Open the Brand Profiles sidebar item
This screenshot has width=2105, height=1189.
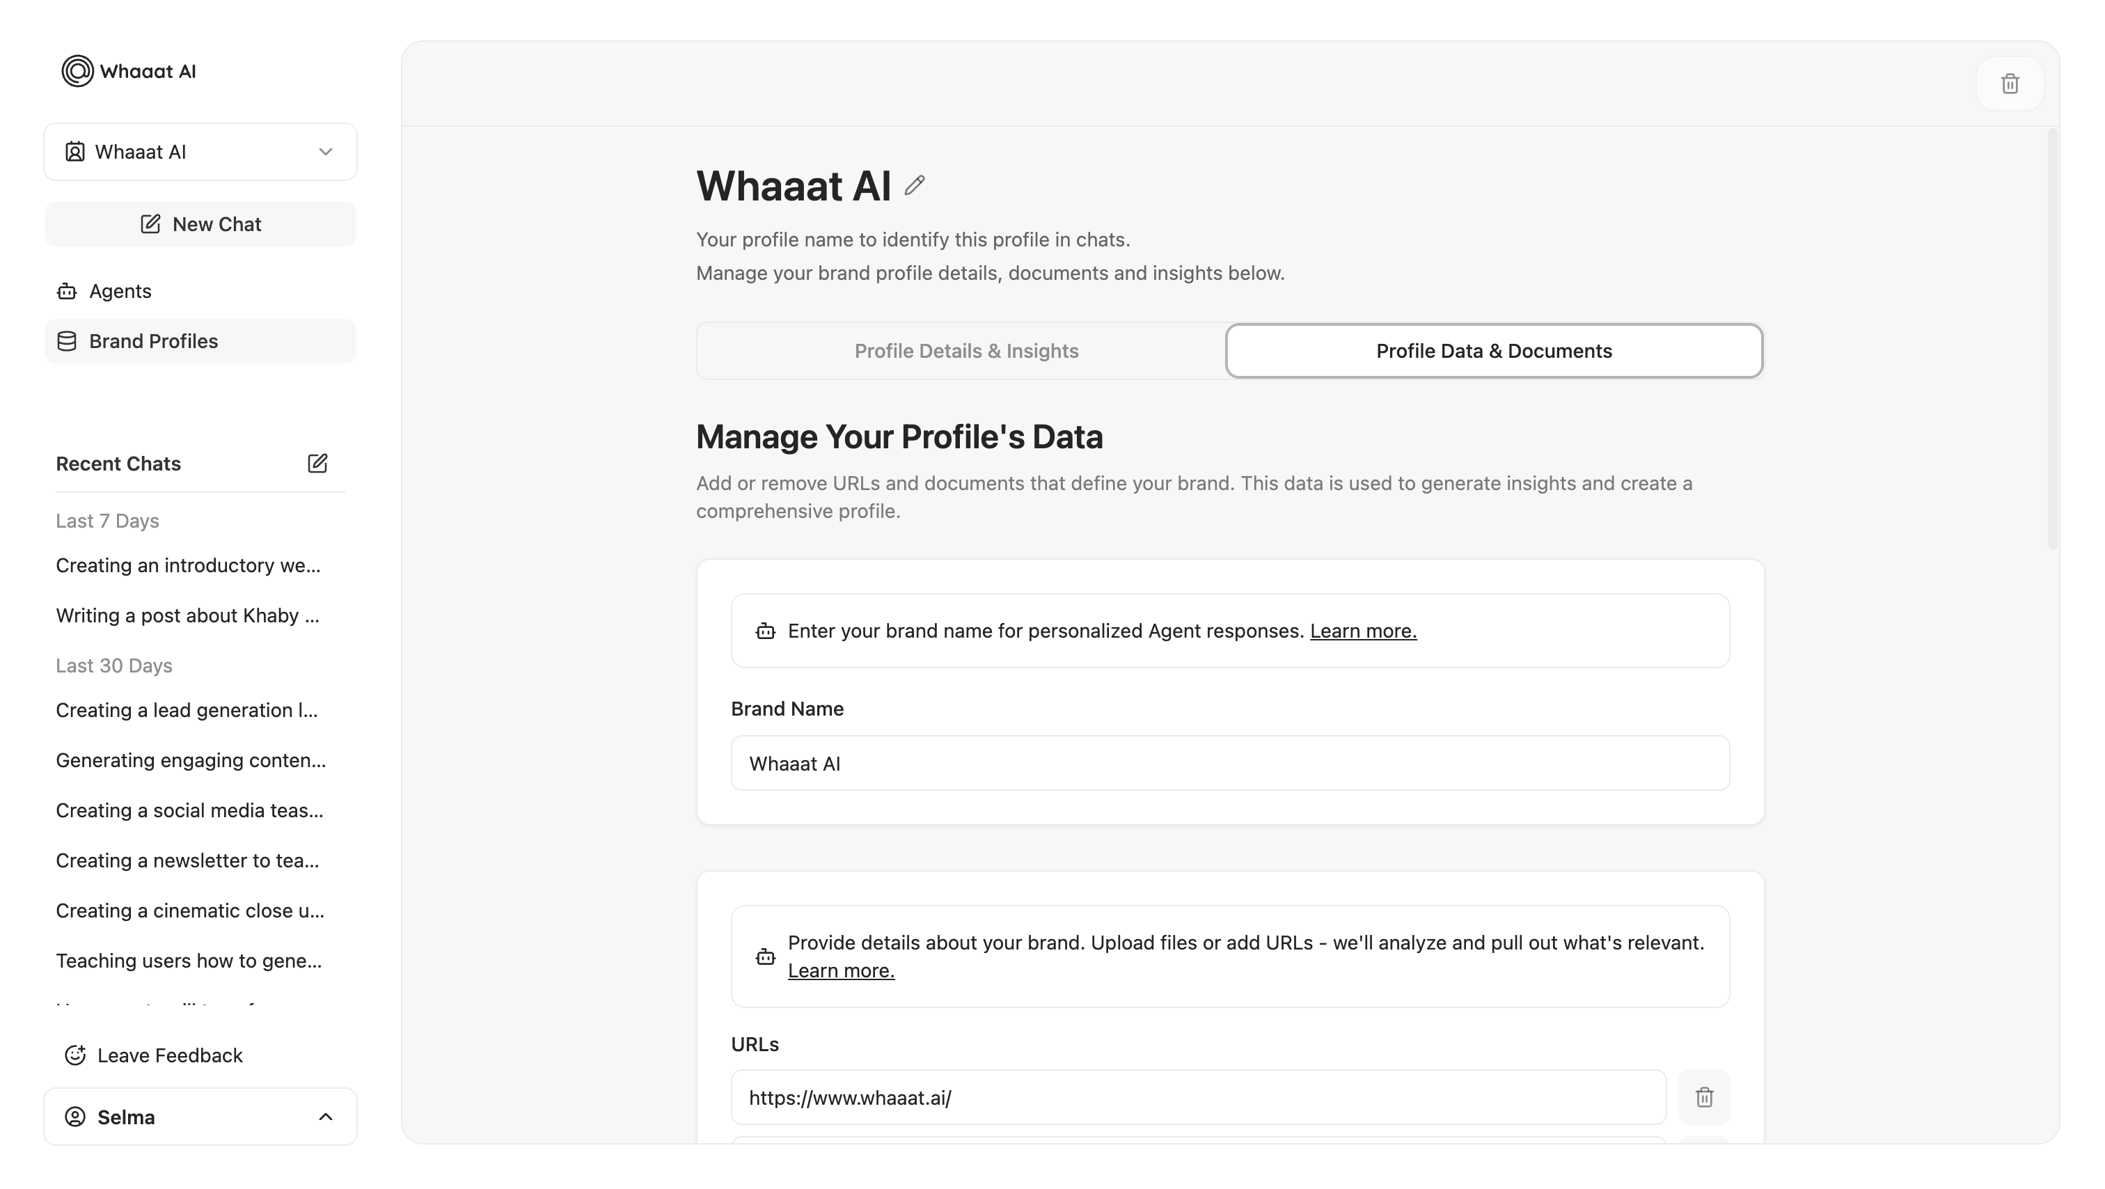153,341
